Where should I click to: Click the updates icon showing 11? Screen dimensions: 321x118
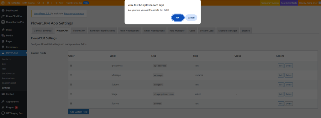pyautogui.click(x=41, y=3)
